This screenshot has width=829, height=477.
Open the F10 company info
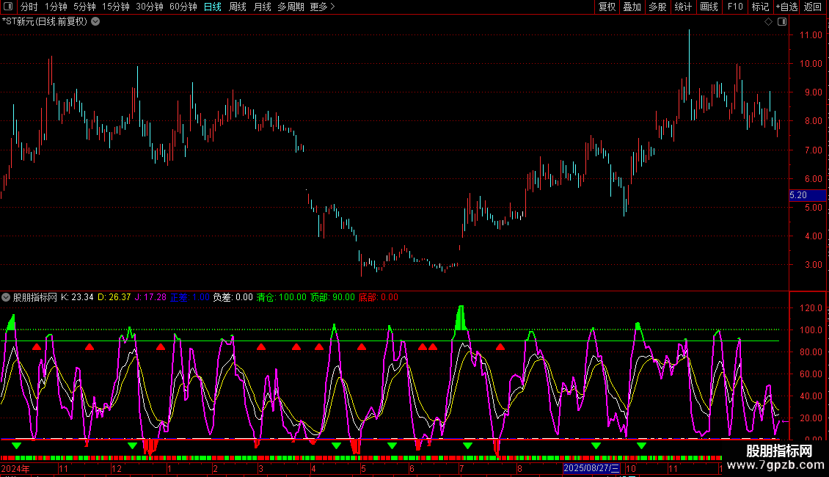pyautogui.click(x=735, y=7)
